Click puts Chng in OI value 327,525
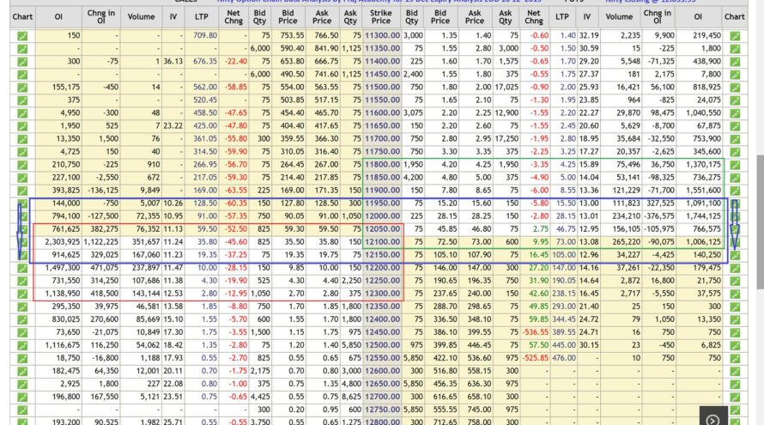The height and width of the screenshot is (425, 764). coord(660,203)
